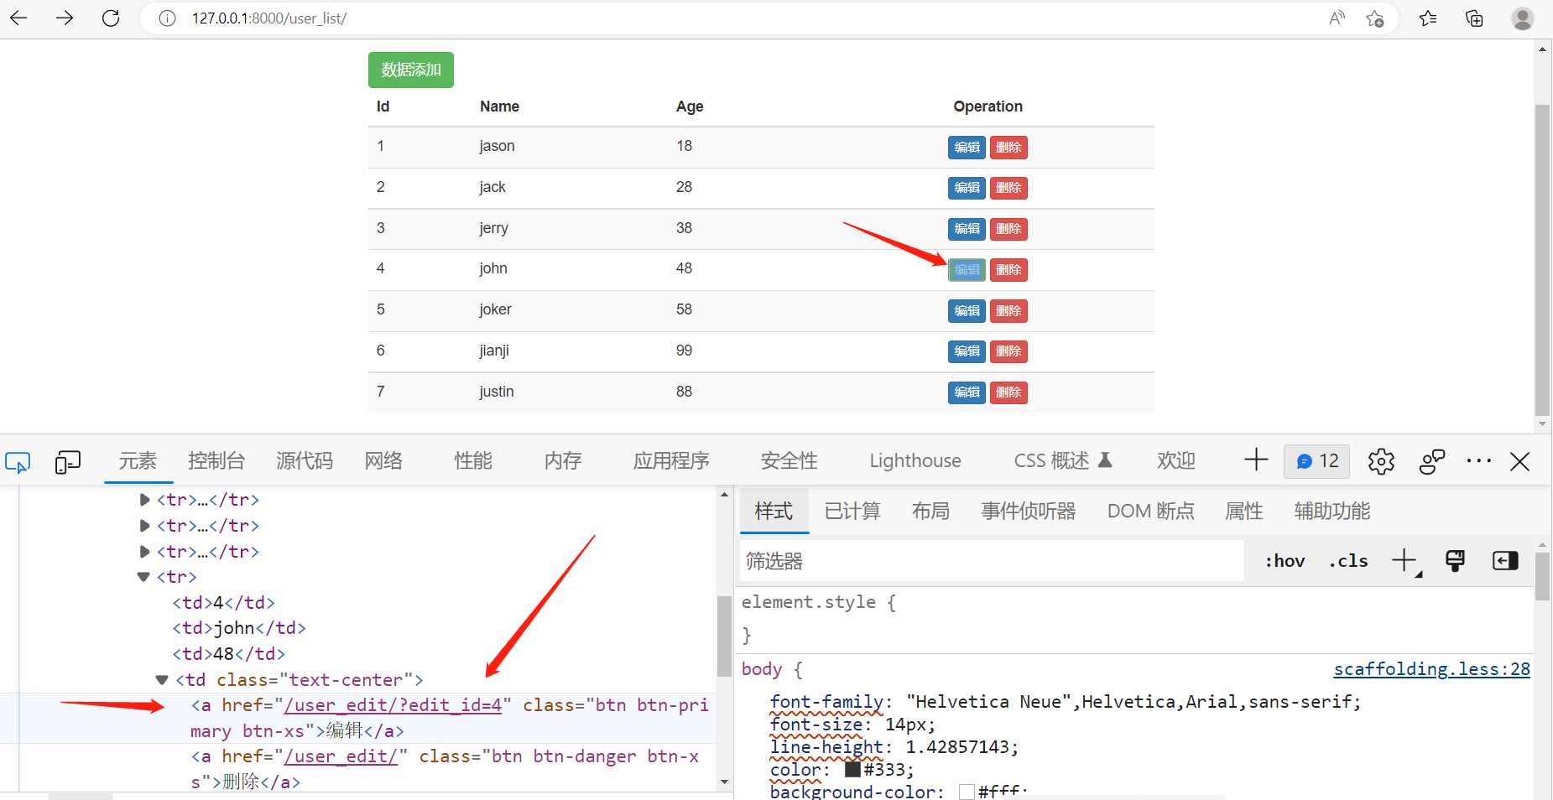The height and width of the screenshot is (800, 1553).
Task: Reload the user_list page
Action: 111,18
